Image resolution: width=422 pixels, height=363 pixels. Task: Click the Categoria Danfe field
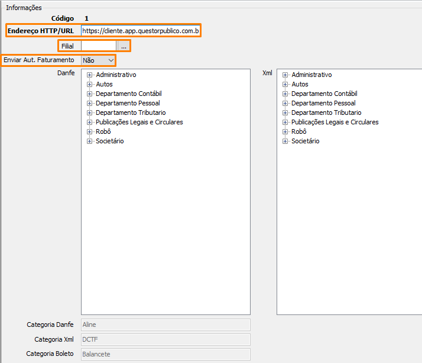[165, 325]
